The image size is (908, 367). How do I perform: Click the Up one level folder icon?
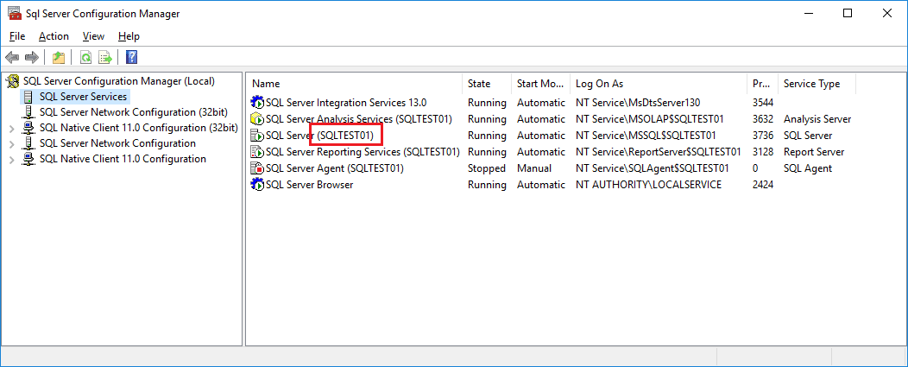[x=58, y=58]
